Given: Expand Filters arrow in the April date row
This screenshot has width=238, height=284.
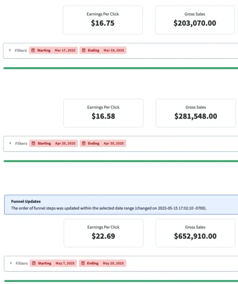Looking at the screenshot, I should click(x=10, y=143).
